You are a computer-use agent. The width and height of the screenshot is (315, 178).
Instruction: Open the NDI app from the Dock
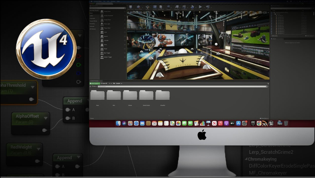click(265, 123)
